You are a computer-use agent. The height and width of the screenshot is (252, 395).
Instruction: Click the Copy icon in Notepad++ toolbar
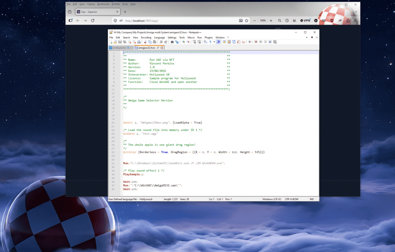click(150, 42)
